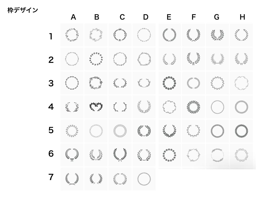This screenshot has height=200, width=267.
Task: Select the star circle frame D7
Action: click(x=144, y=179)
